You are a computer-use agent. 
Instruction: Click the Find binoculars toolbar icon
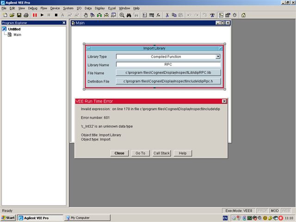pyautogui.click(x=129, y=15)
